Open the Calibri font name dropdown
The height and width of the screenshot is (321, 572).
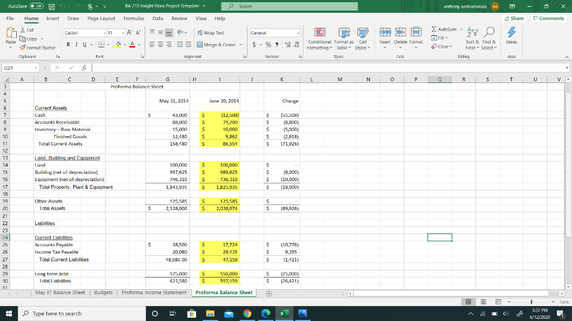tap(104, 33)
